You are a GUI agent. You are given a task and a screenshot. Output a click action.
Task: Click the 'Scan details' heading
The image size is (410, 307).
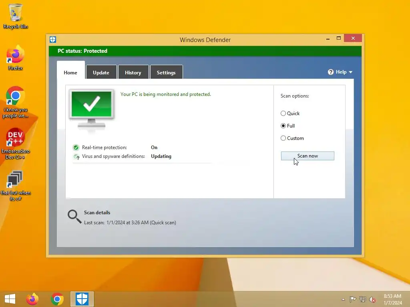click(x=97, y=213)
